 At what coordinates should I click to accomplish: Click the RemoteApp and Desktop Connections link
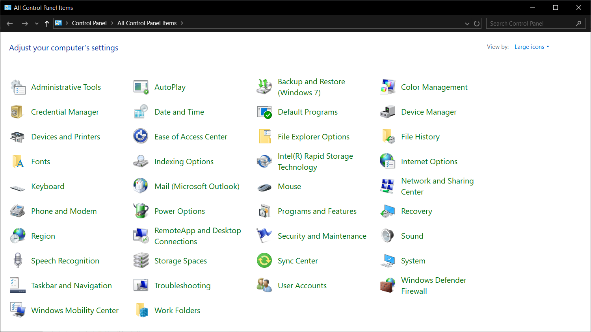(x=198, y=236)
